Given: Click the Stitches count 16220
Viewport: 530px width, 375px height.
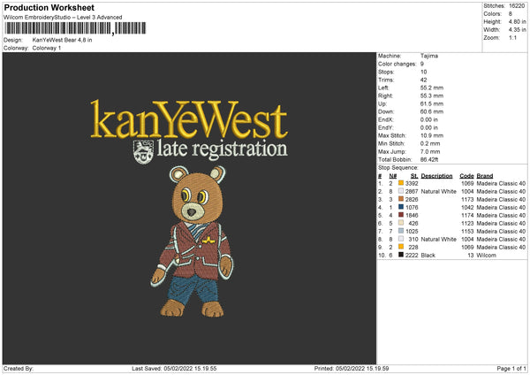Looking at the screenshot, I should point(517,6).
